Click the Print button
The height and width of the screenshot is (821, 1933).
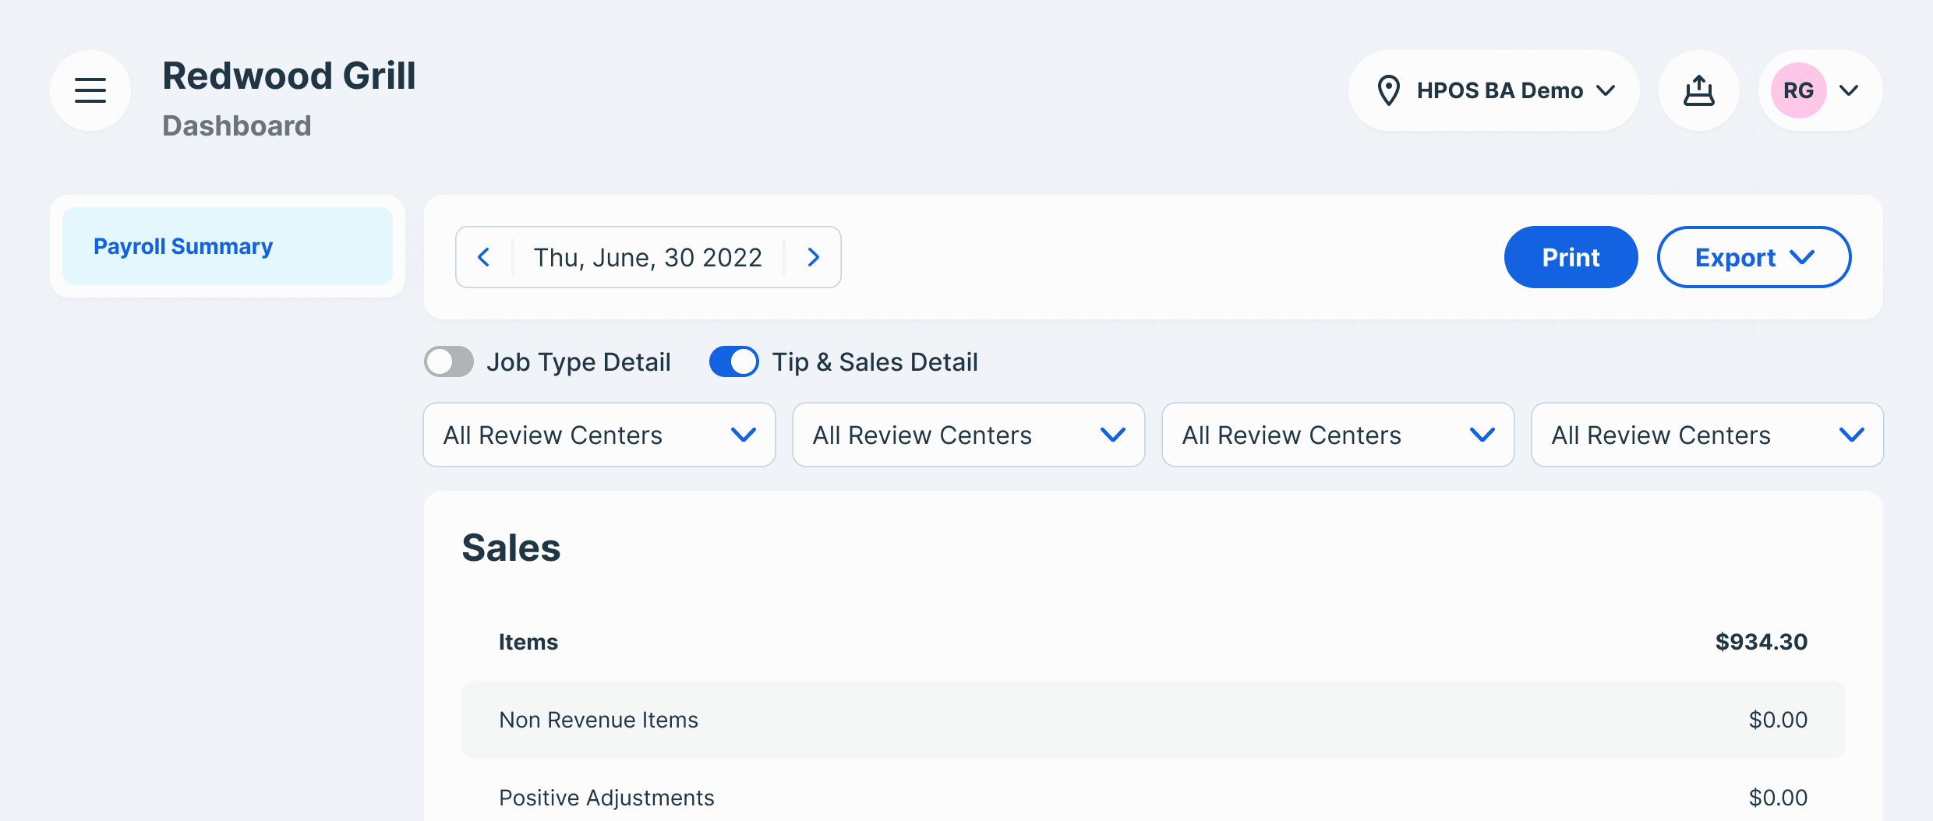[x=1571, y=256]
